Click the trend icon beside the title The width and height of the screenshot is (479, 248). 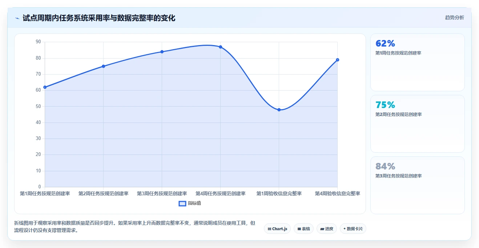pyautogui.click(x=17, y=18)
